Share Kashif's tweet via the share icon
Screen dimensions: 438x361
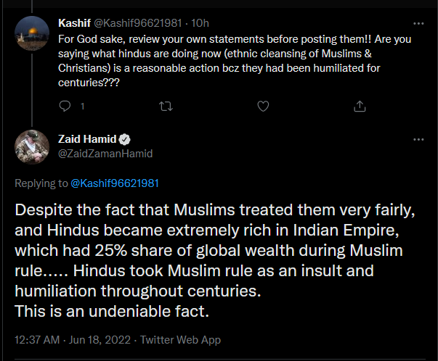coord(359,107)
